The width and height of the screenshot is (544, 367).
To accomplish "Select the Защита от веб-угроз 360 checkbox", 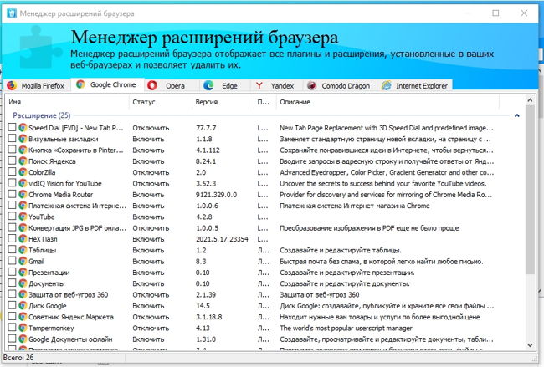I will [12, 294].
